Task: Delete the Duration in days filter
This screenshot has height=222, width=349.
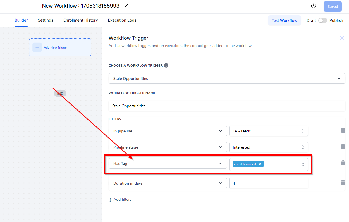Action: pos(343,183)
